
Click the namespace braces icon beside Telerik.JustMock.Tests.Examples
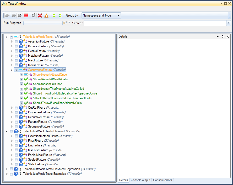(20, 174)
